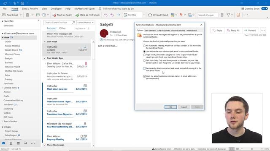Click the Filter Email funnel icon

tap(228, 15)
